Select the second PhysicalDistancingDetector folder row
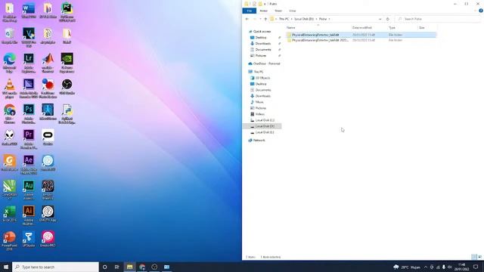The width and height of the screenshot is (484, 272). [x=361, y=40]
